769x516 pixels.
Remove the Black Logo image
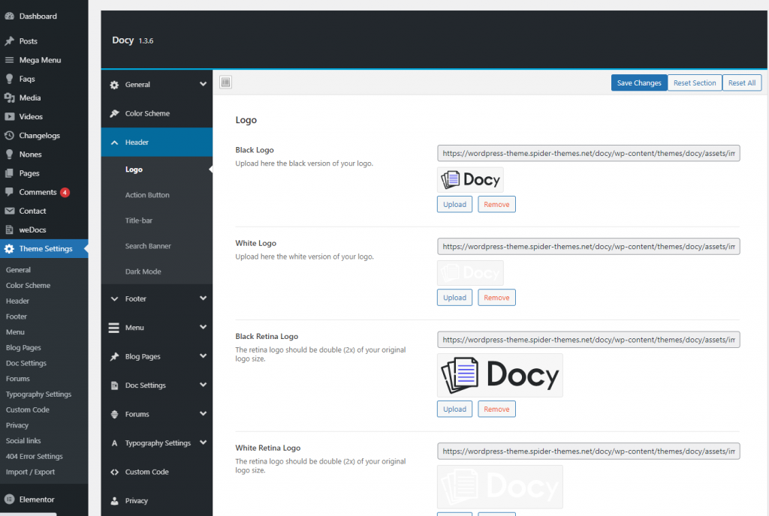point(496,204)
